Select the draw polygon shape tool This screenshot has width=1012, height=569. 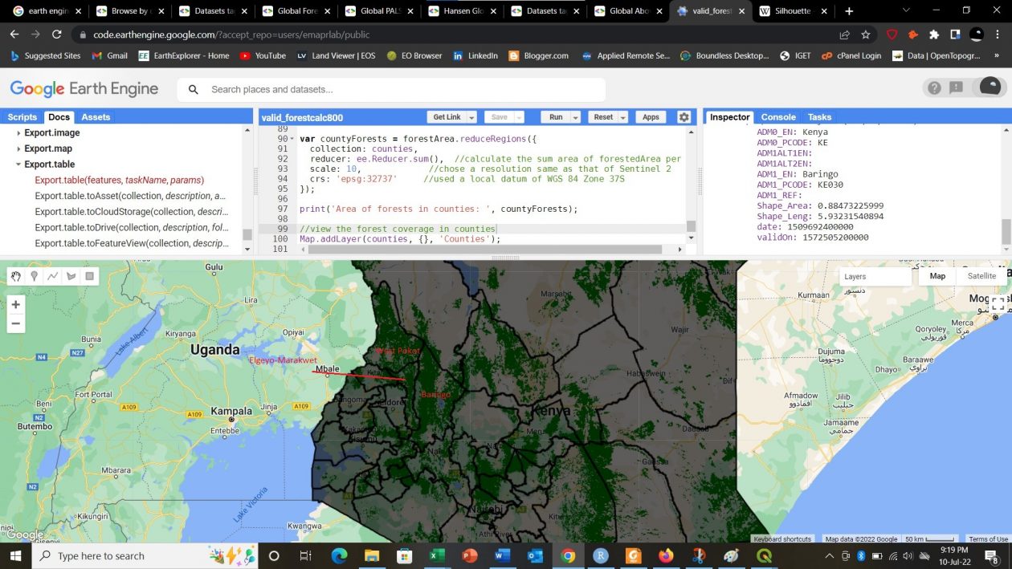click(x=71, y=276)
